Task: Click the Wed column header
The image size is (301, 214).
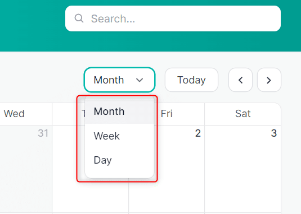Action: pyautogui.click(x=14, y=114)
